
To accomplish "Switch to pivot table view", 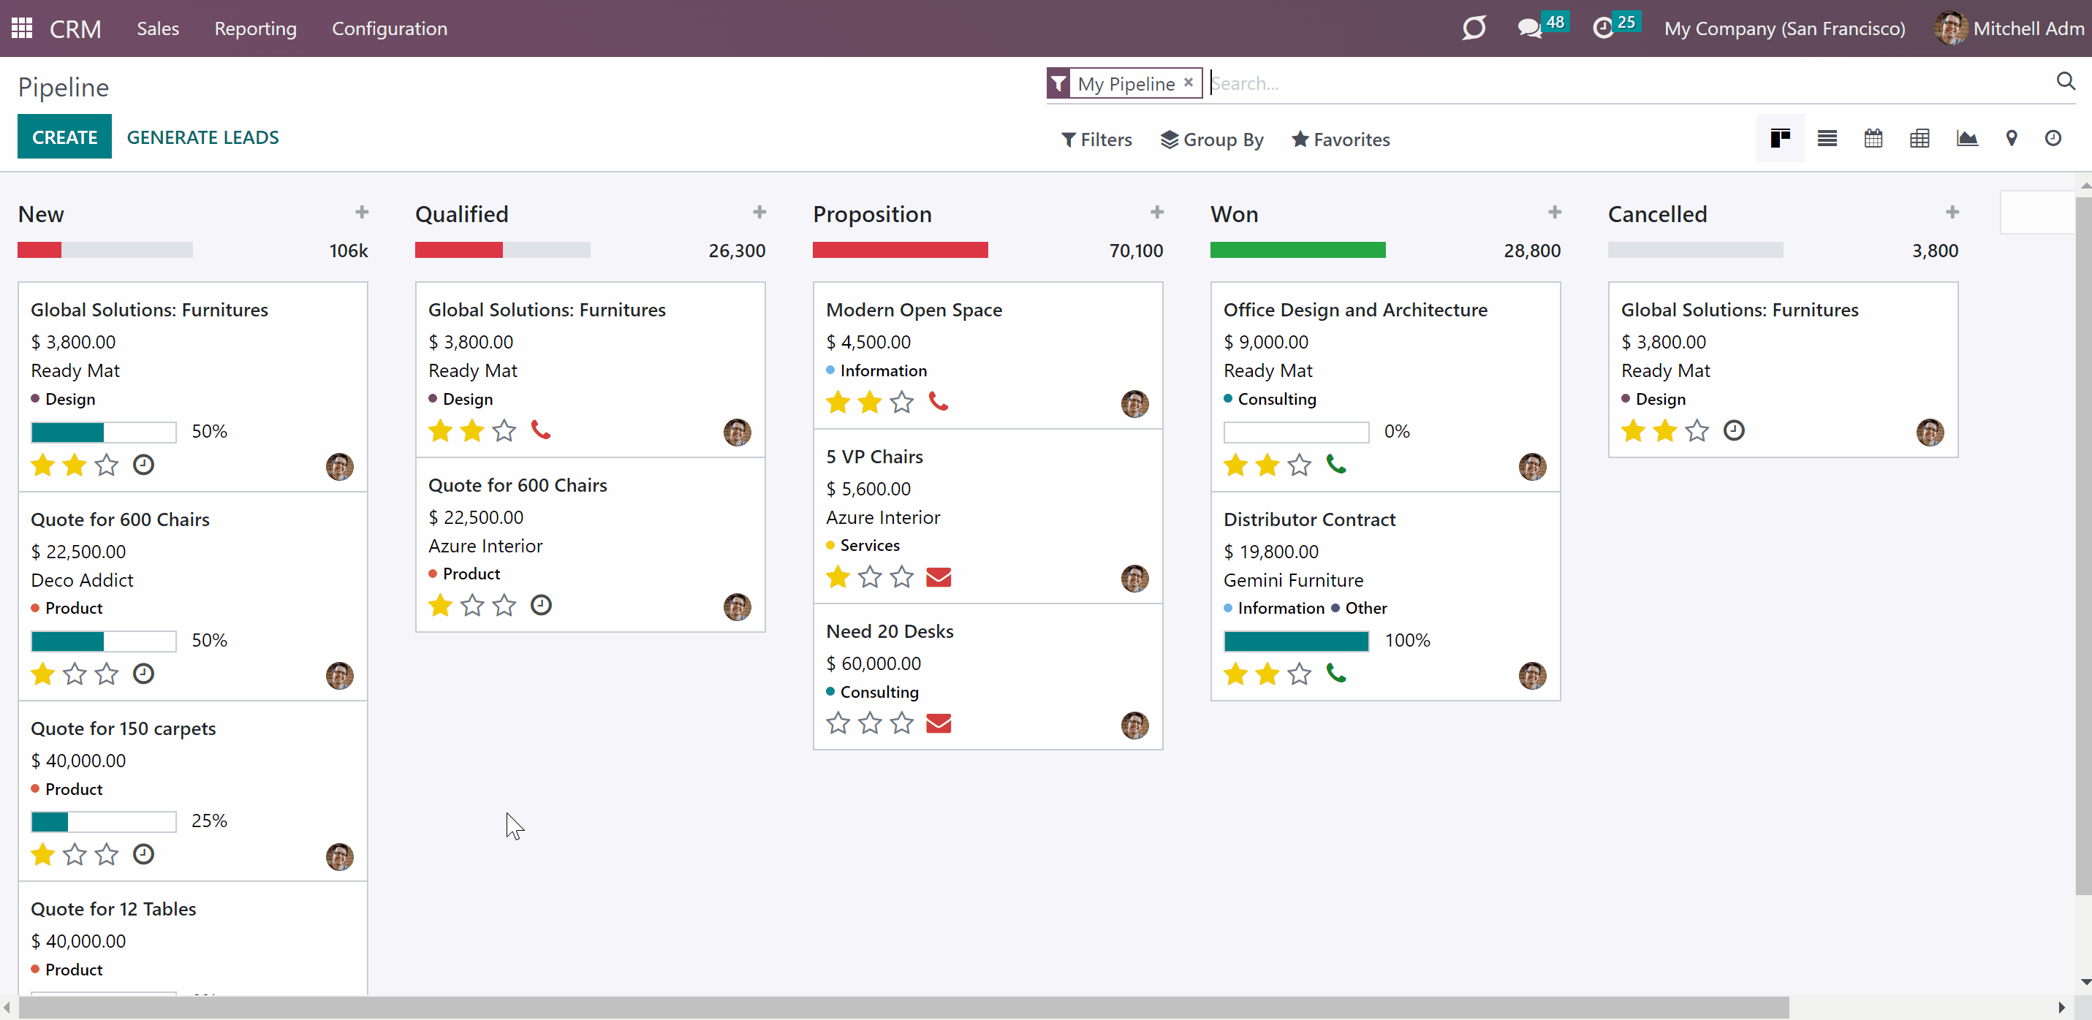I will pos(1919,139).
